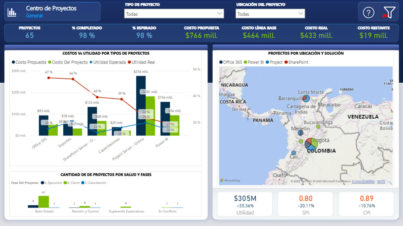Screen dimensions: 403x226
Task: Click the 3. Ejecución phase legend entry
Action: [51, 183]
